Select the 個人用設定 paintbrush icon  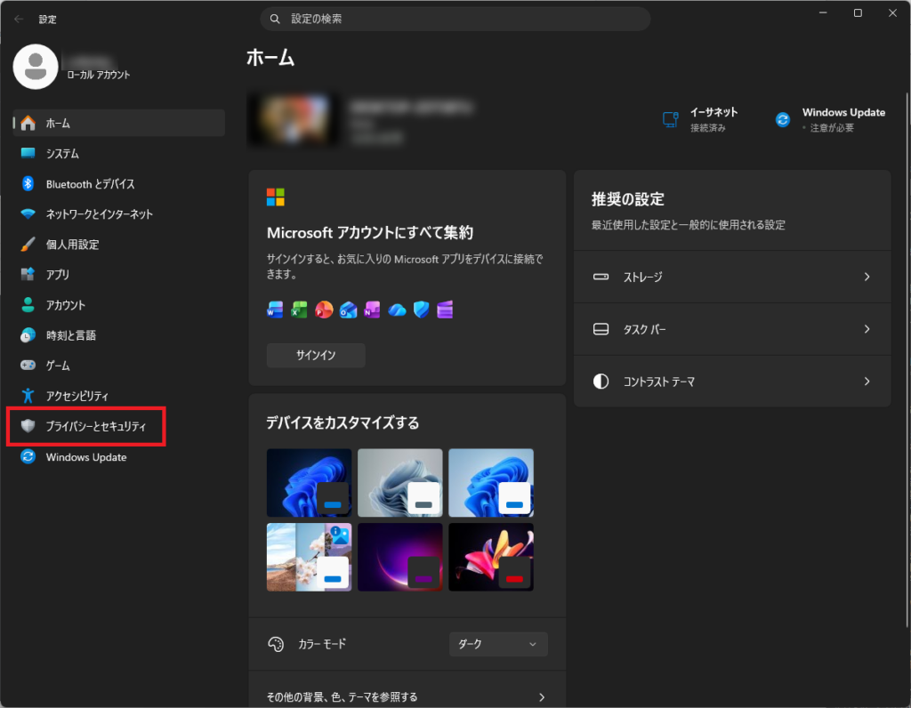(28, 244)
